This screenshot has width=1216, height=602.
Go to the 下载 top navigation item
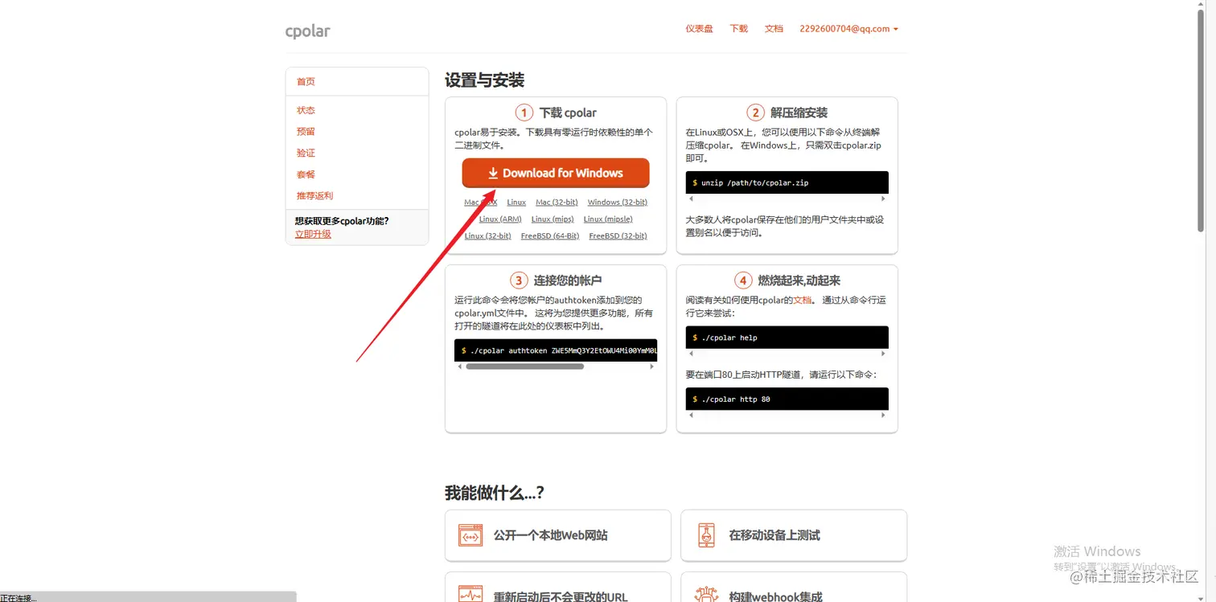pyautogui.click(x=738, y=28)
